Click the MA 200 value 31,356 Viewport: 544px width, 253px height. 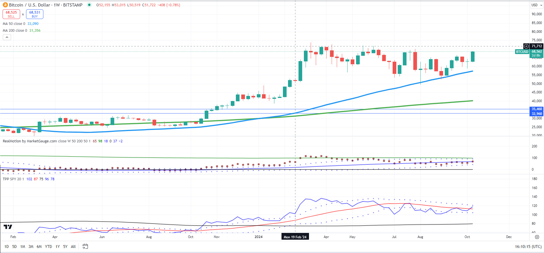click(35, 31)
